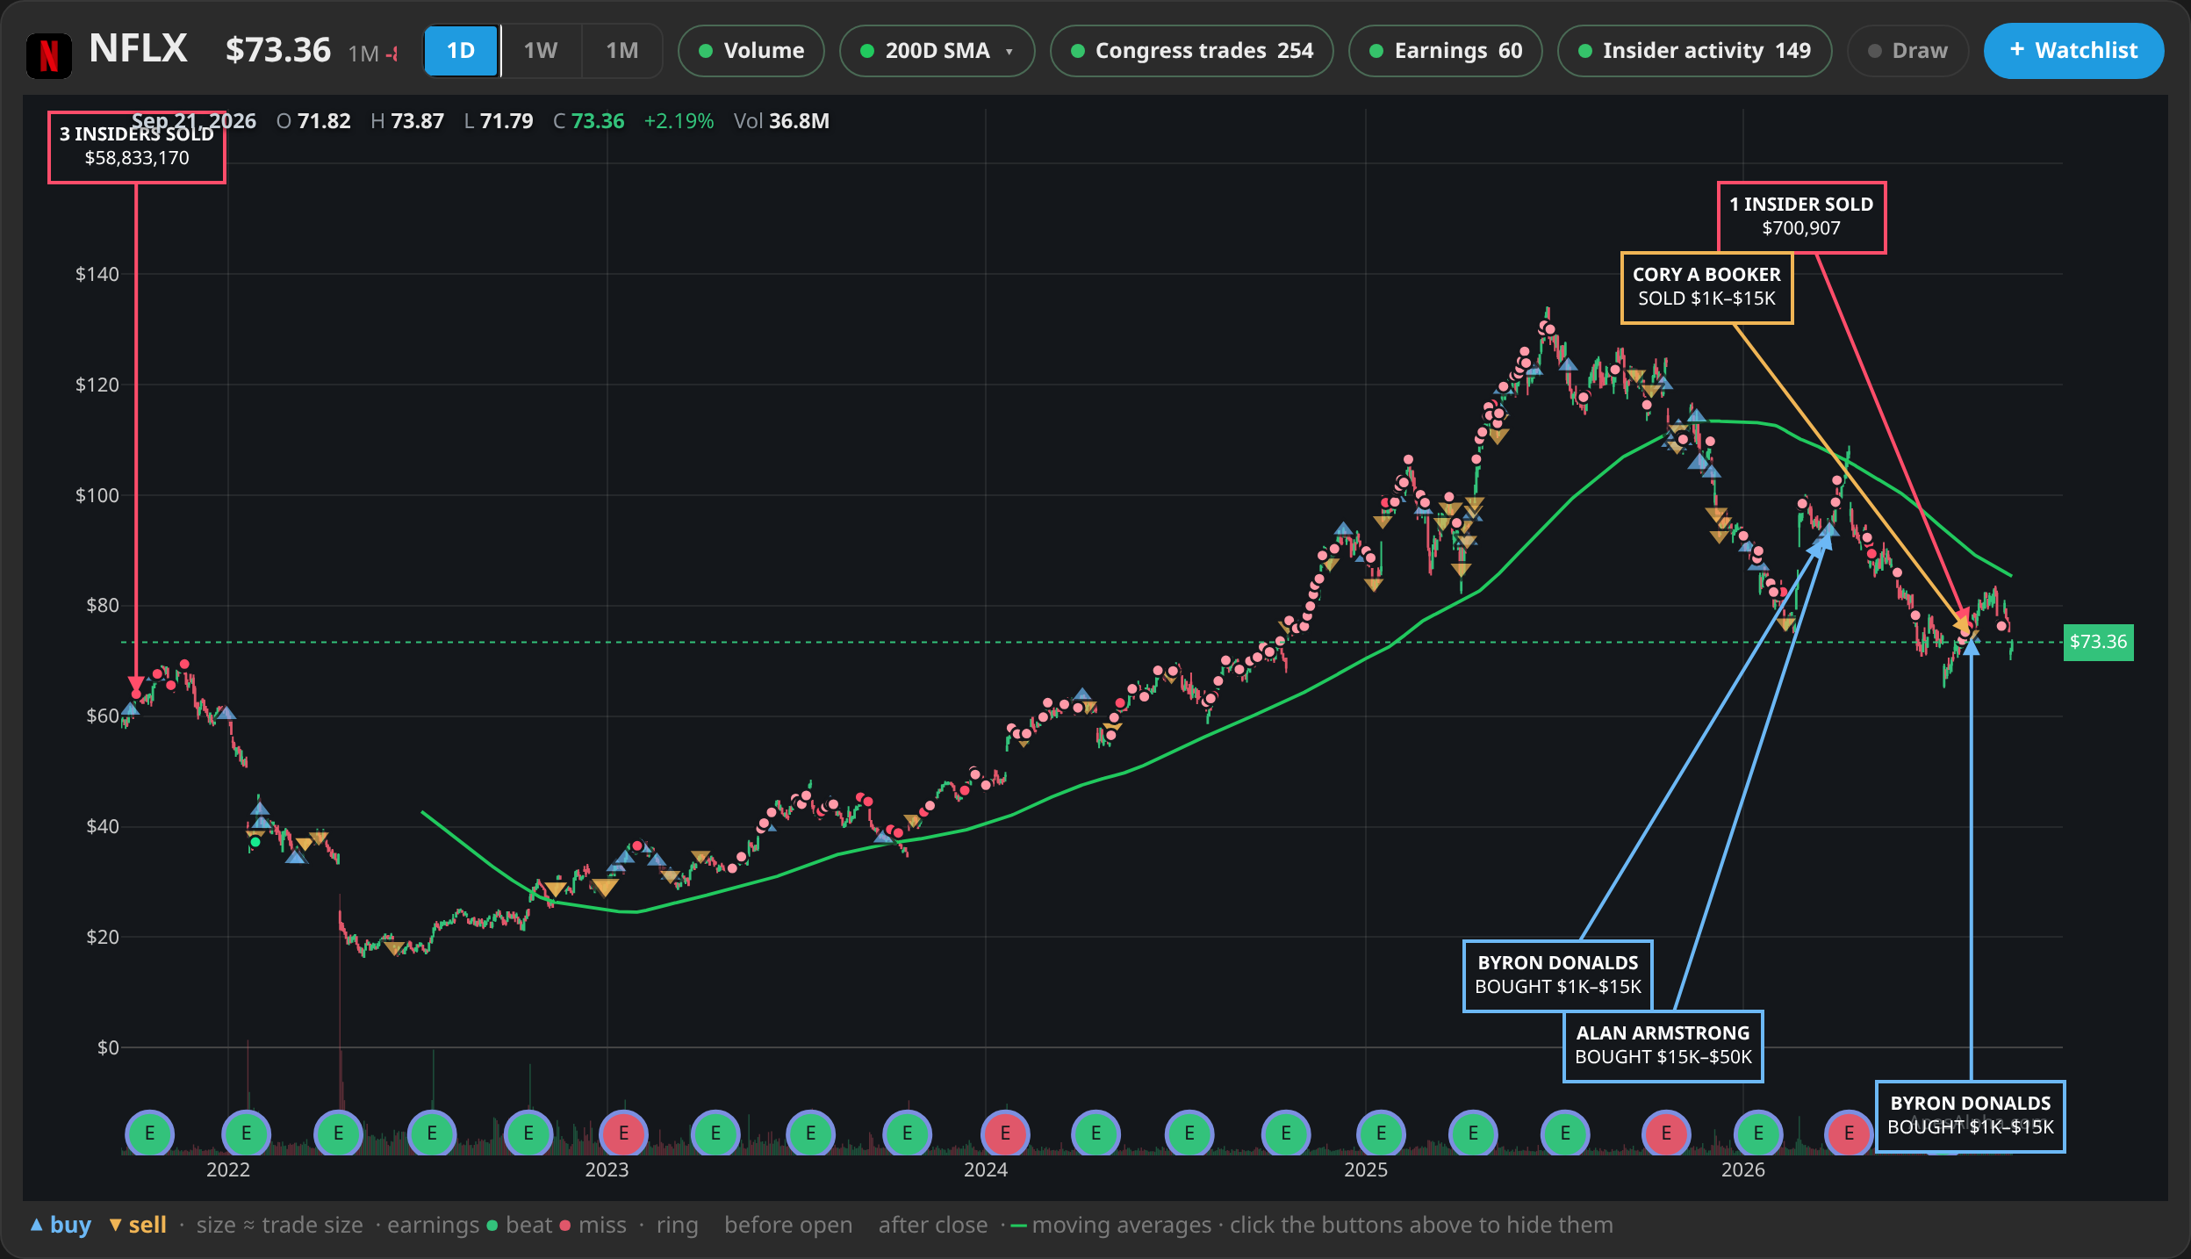This screenshot has height=1259, width=2191.
Task: Open red earnings-miss marker in late 2025
Action: click(1666, 1133)
